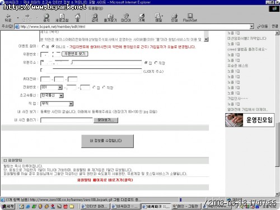The width and height of the screenshot is (280, 210).
Task: Click the 우편번호 찾기 button
Action: tap(75, 54)
